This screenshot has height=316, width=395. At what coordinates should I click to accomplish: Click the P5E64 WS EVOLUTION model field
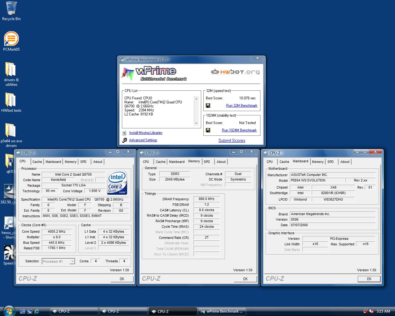click(318, 180)
